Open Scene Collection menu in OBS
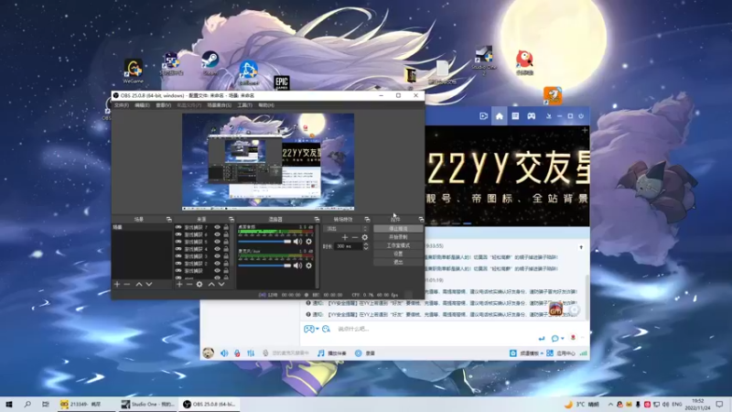This screenshot has width=732, height=412. pyautogui.click(x=219, y=105)
